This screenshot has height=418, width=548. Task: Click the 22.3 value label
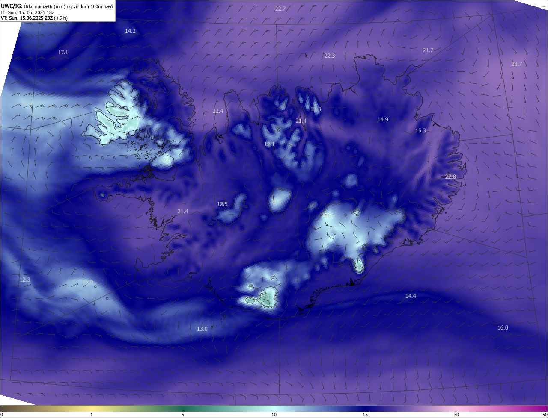[329, 56]
